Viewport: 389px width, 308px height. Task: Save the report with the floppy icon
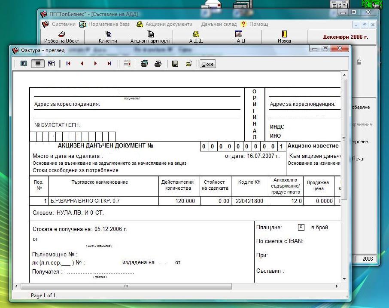point(175,64)
